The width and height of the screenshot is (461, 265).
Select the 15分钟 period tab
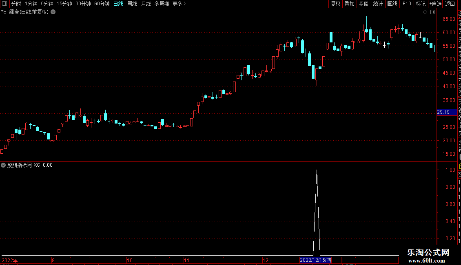coord(64,4)
